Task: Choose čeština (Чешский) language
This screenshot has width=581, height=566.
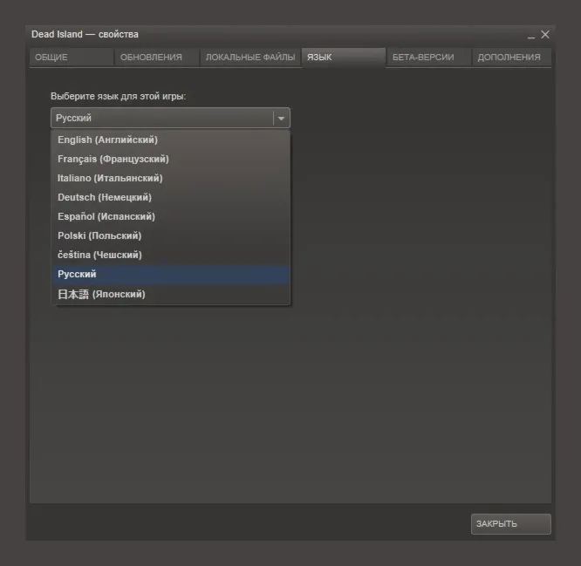Action: pyautogui.click(x=170, y=256)
